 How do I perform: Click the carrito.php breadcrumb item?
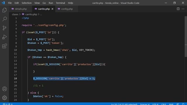(31, 14)
